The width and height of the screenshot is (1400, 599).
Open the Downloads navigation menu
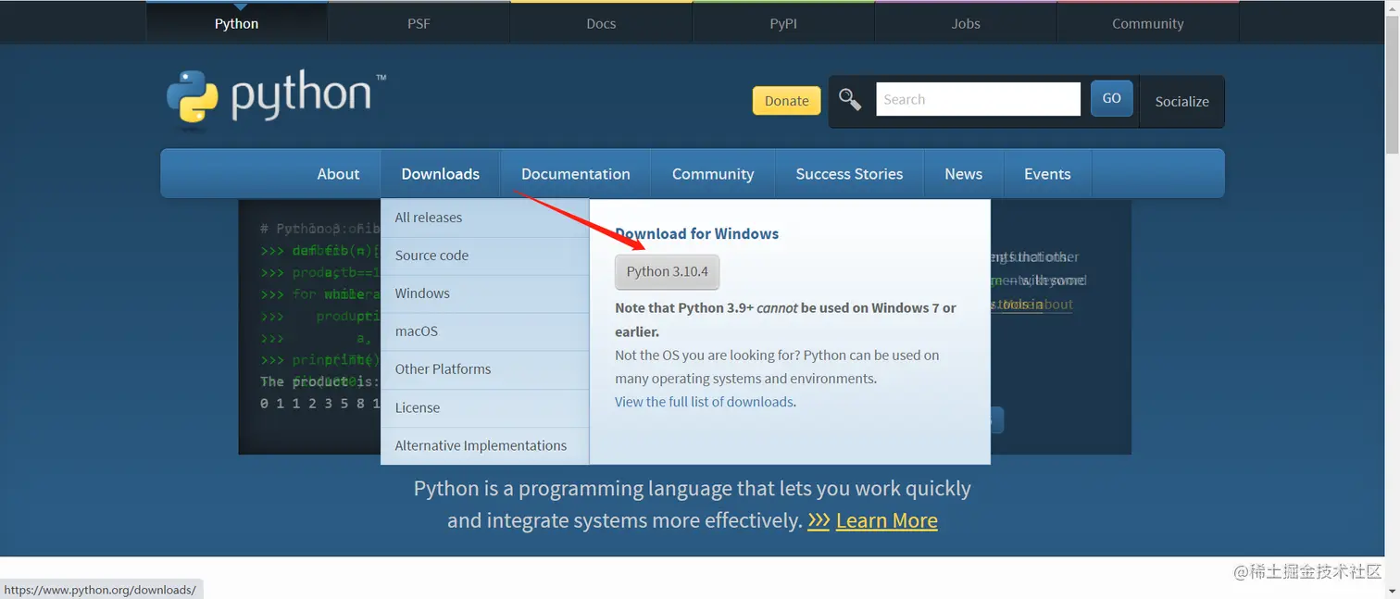441,174
